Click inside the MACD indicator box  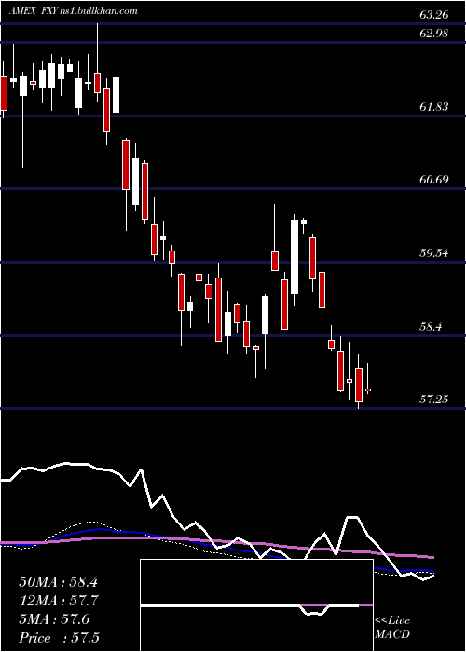click(256, 605)
